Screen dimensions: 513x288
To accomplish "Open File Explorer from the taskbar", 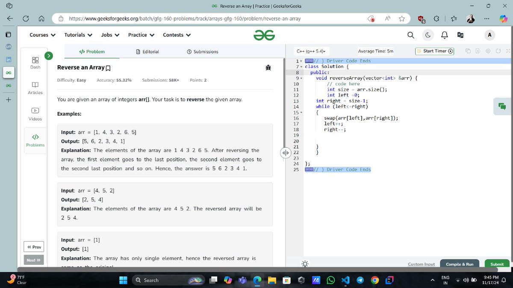I will coord(272,280).
